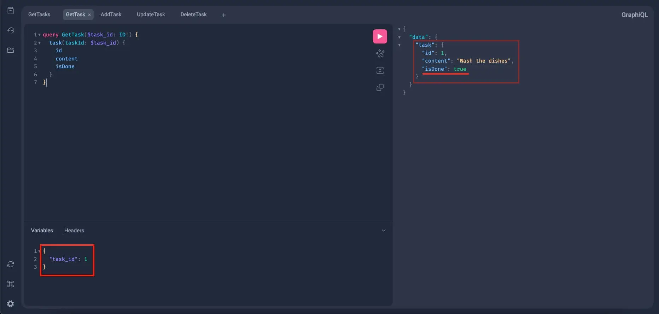Run the GetTask query with play button
The width and height of the screenshot is (659, 314).
(380, 36)
